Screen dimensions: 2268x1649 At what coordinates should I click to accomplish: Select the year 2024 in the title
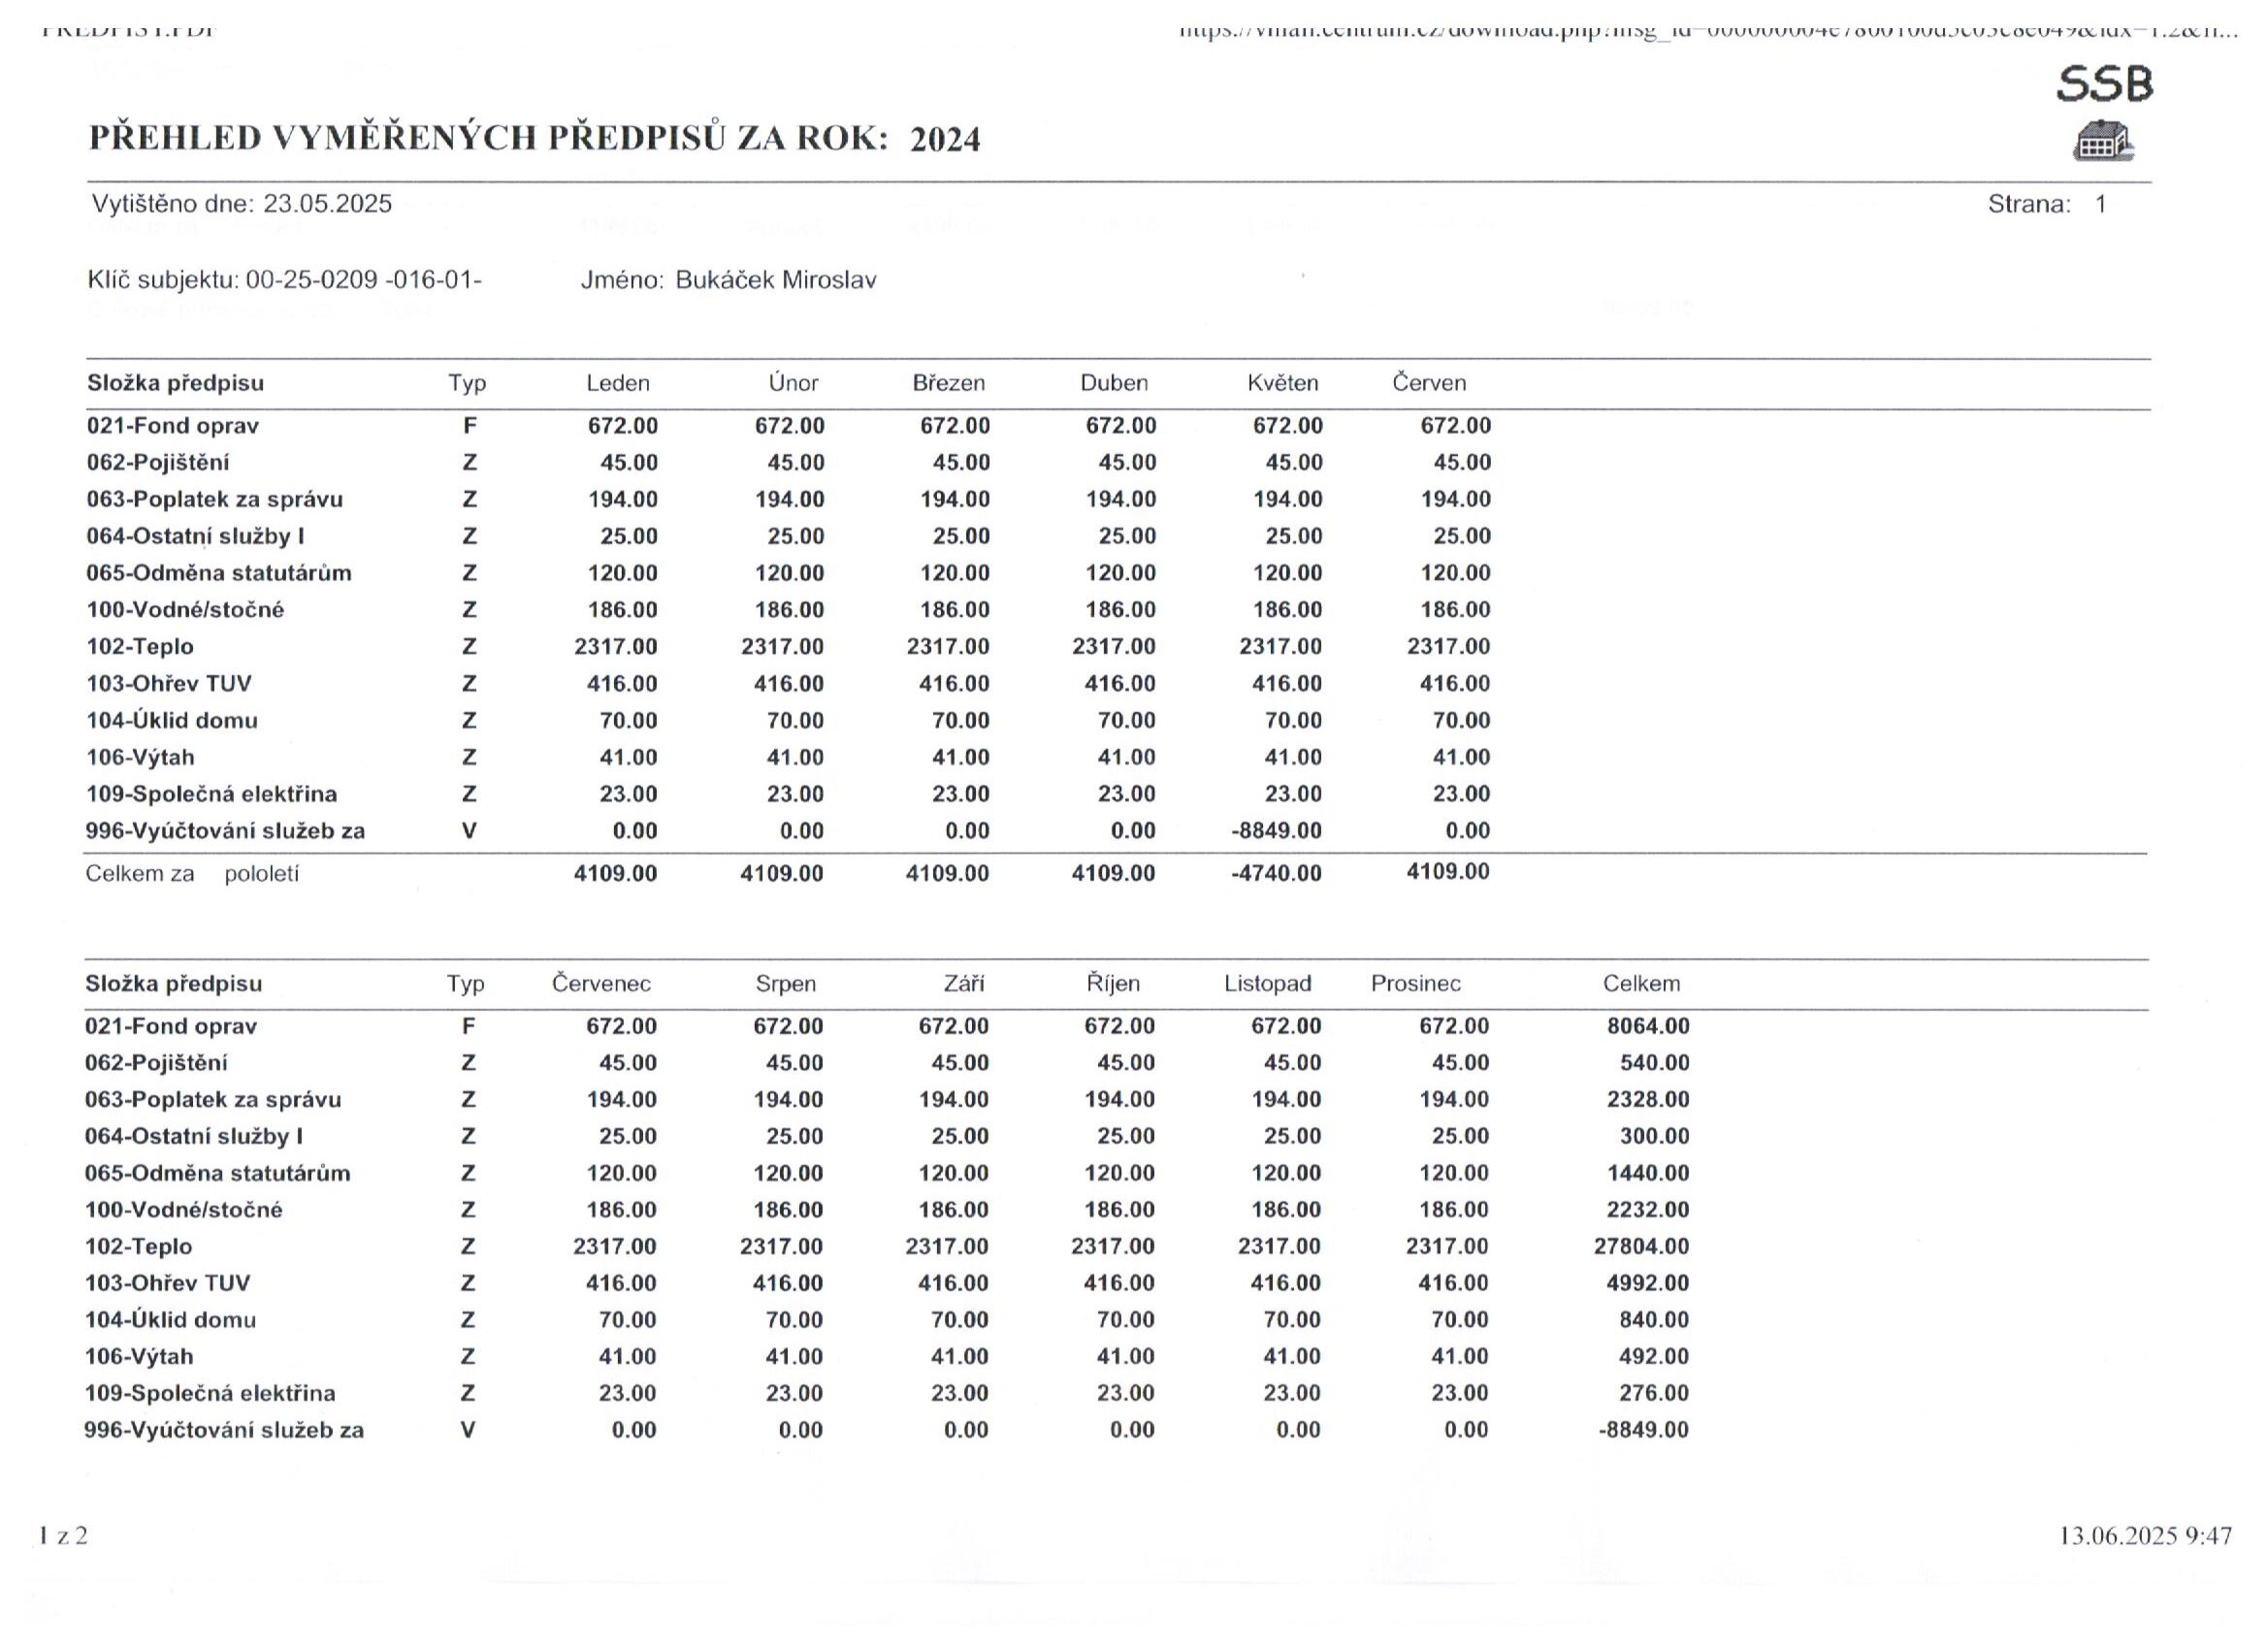(945, 139)
